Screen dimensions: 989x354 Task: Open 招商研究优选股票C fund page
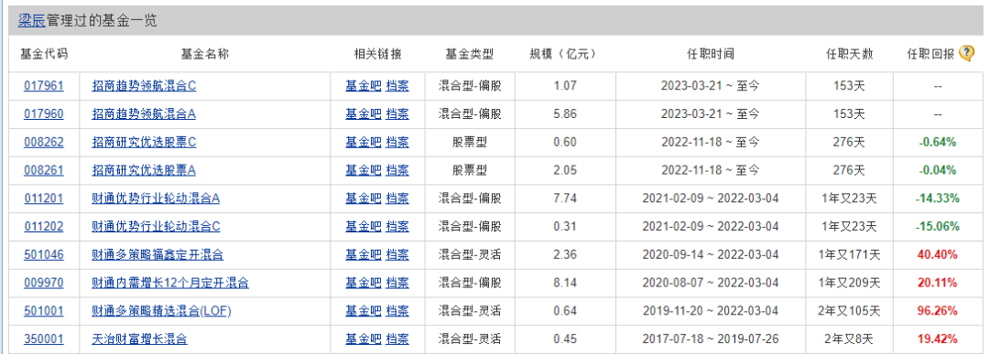(144, 143)
